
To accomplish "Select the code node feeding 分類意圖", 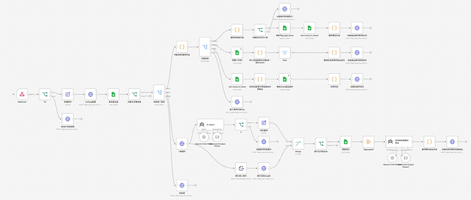I will point(182,47).
